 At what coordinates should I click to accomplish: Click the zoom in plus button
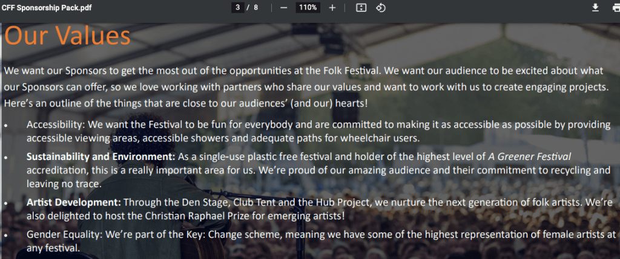pyautogui.click(x=332, y=7)
